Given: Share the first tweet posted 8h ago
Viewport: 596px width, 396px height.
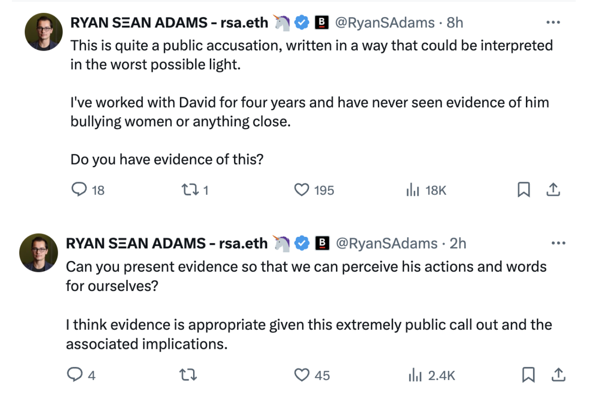Looking at the screenshot, I should point(553,190).
